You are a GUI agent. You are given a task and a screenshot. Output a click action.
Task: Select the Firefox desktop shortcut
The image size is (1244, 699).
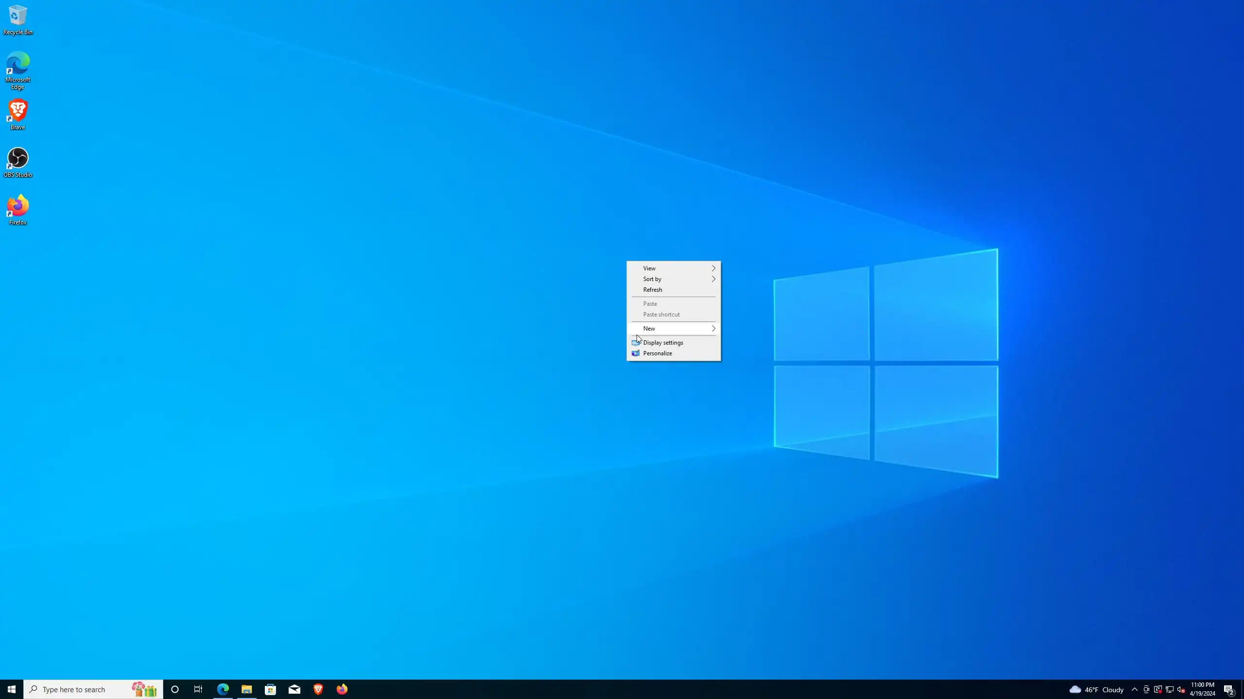coord(17,210)
